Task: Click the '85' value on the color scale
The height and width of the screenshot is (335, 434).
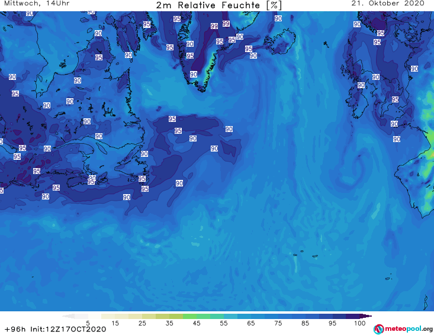Action: click(305, 323)
